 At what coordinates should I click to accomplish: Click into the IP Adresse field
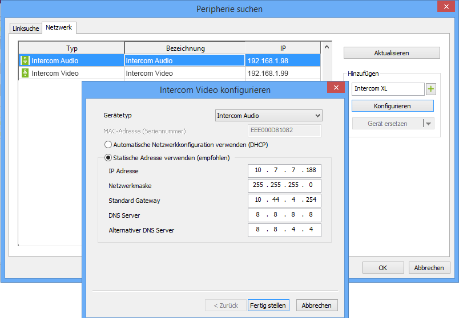pos(284,171)
